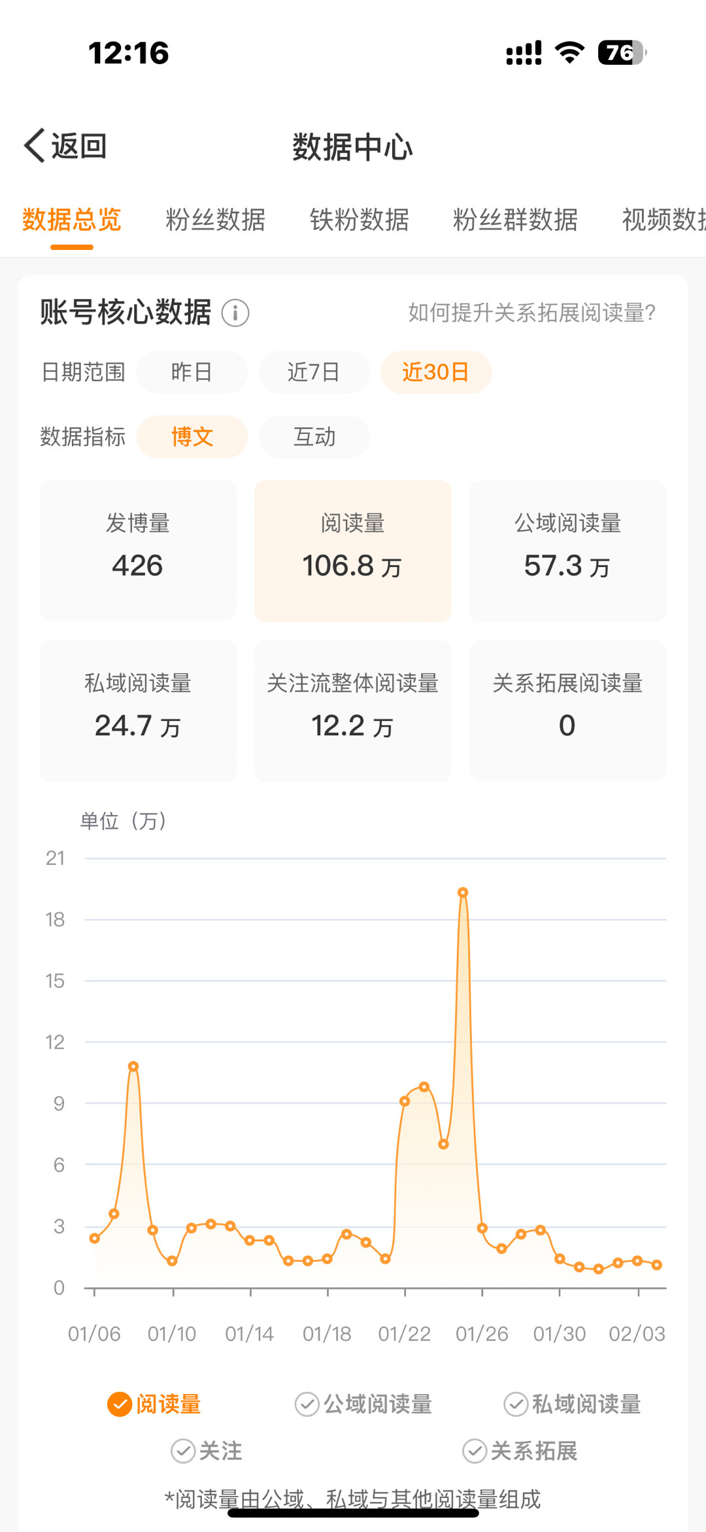This screenshot has width=706, height=1532.
Task: Open the partially visible 视频数据 tab
Action: tap(664, 220)
